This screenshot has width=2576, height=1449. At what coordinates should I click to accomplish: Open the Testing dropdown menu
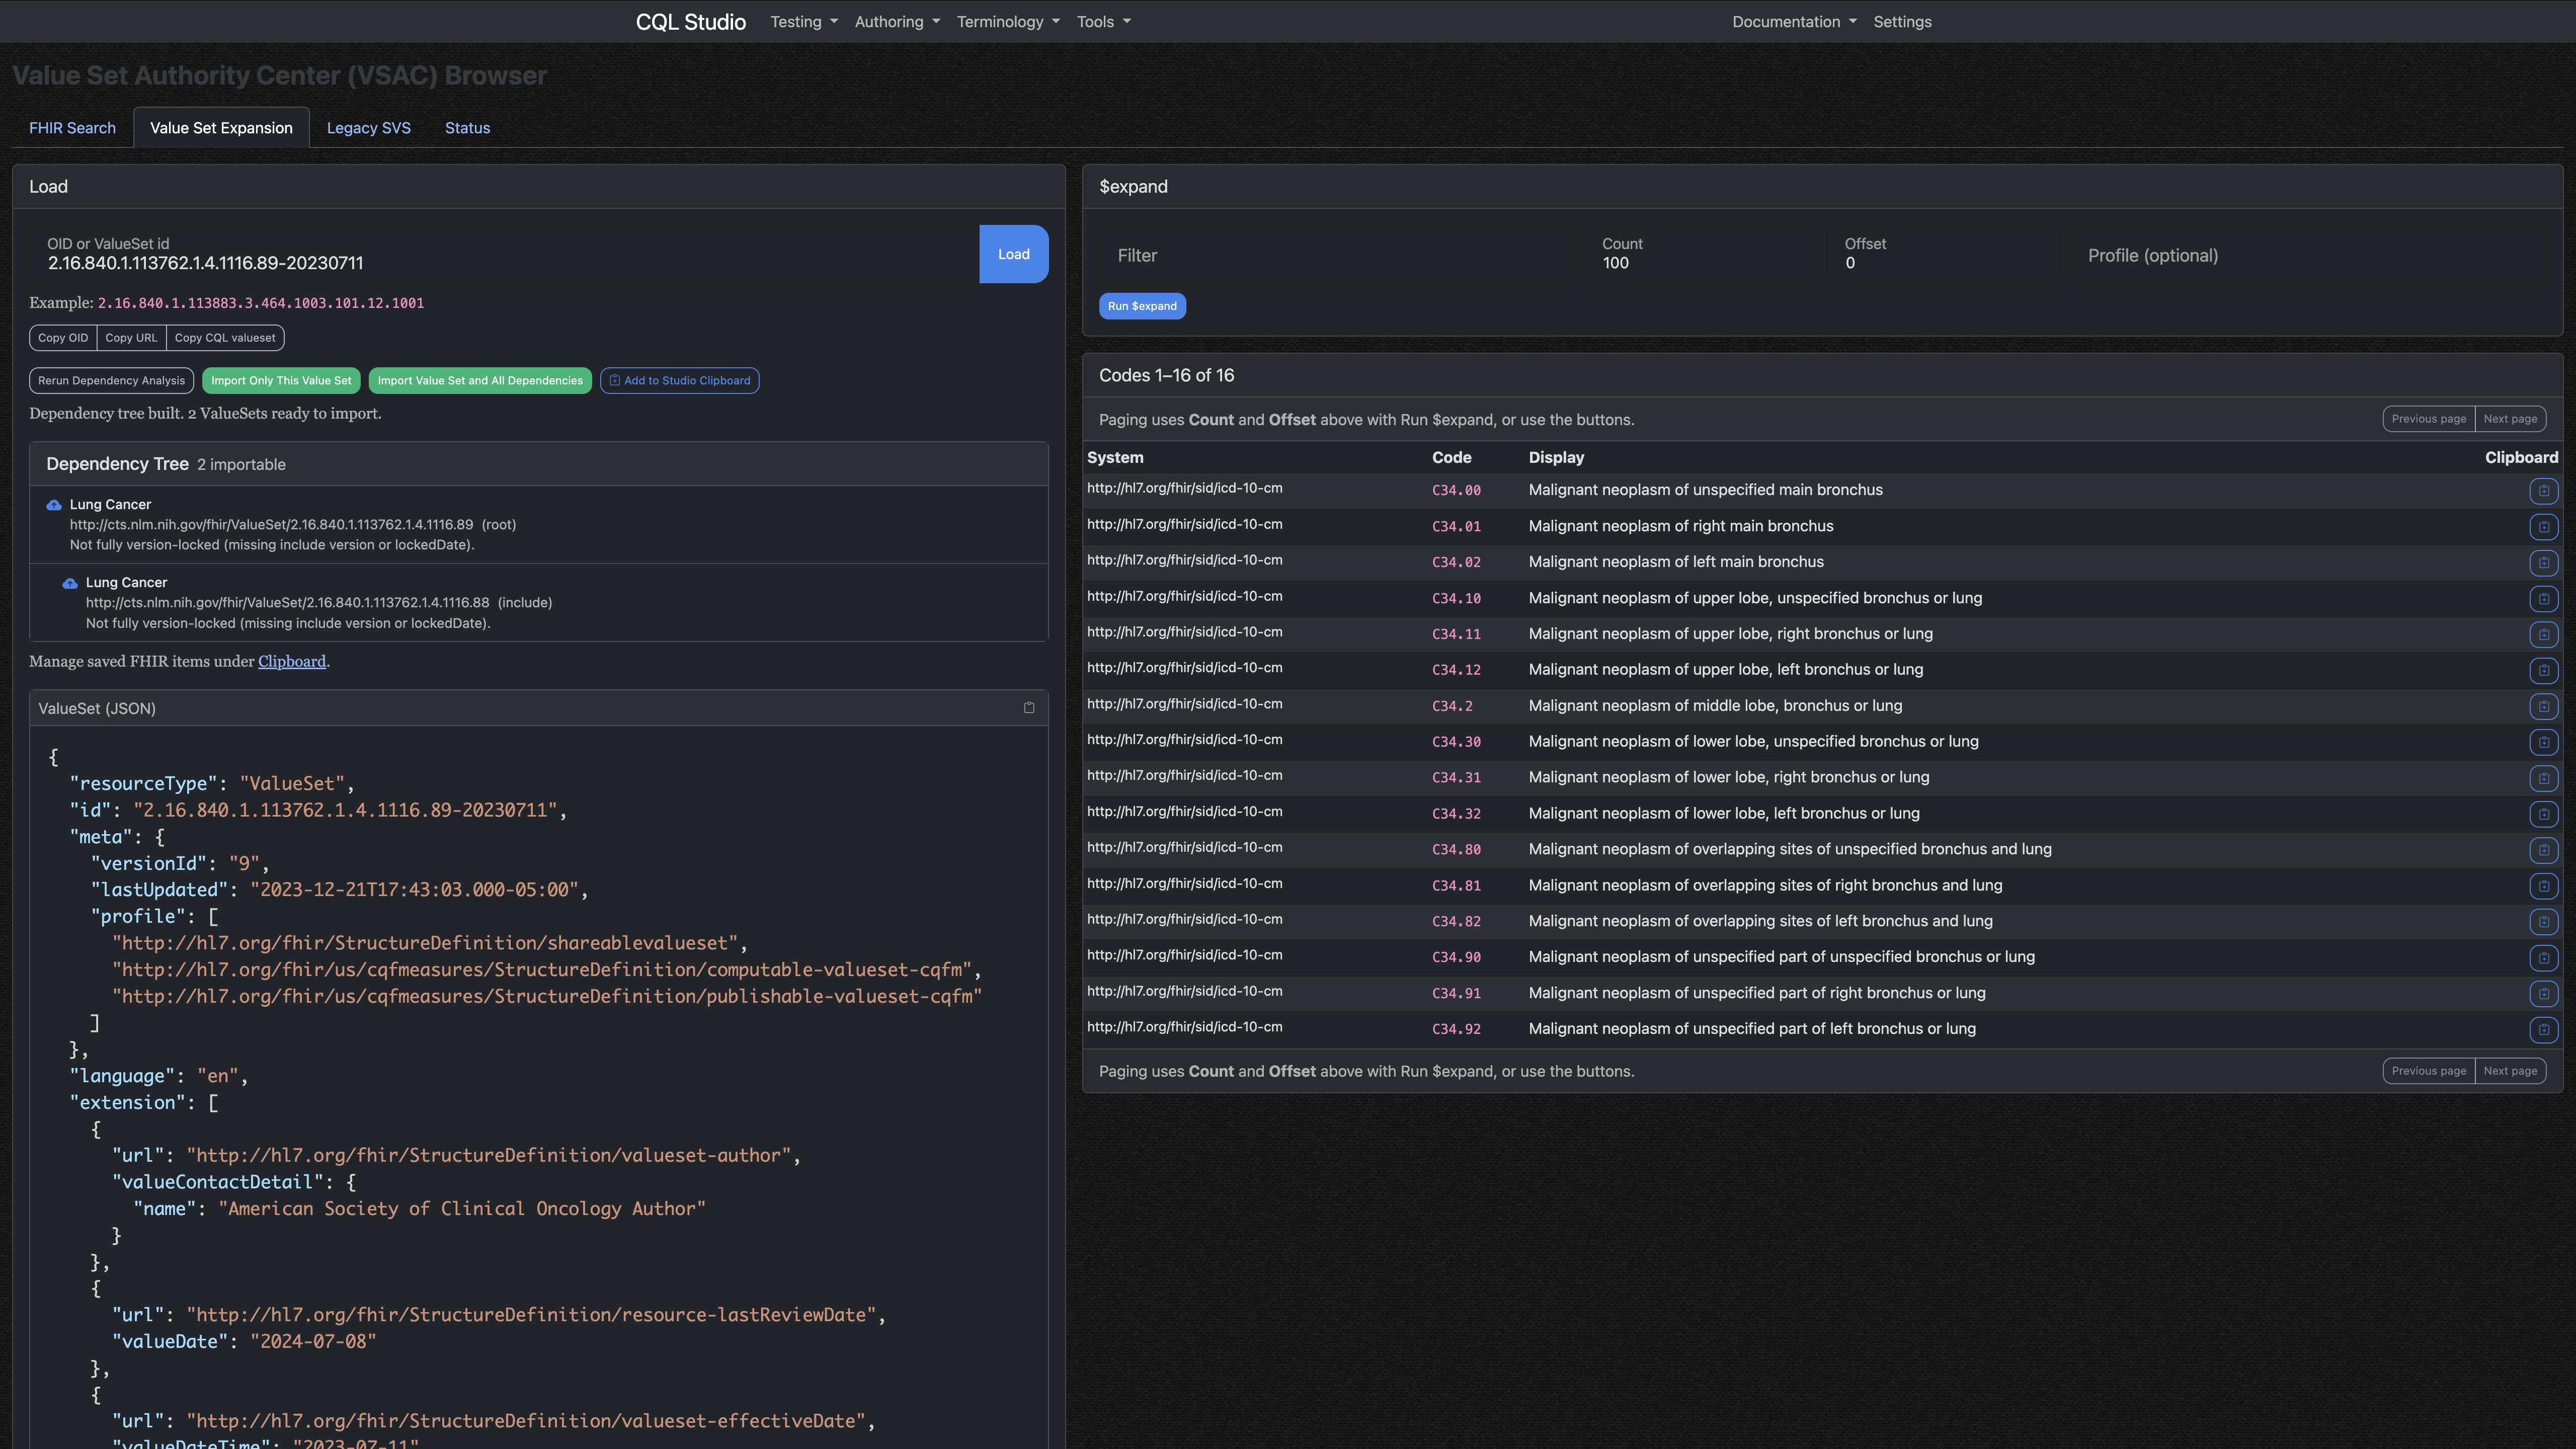pos(804,22)
